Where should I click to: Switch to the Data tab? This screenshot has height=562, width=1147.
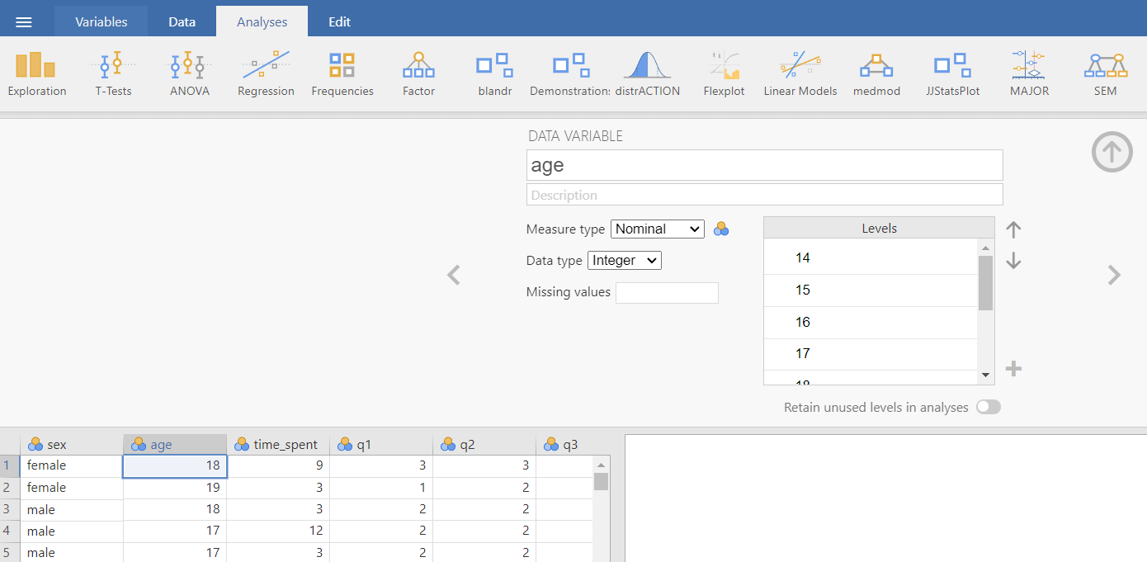[182, 22]
